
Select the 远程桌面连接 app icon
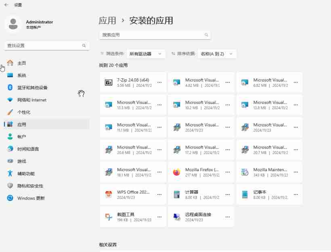pyautogui.click(x=176, y=217)
